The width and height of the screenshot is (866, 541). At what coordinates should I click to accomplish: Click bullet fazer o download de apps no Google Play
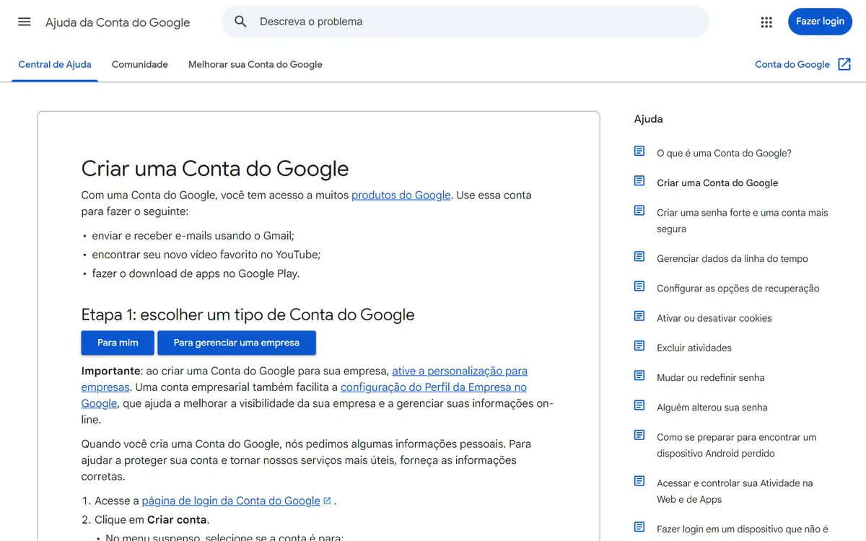point(196,273)
